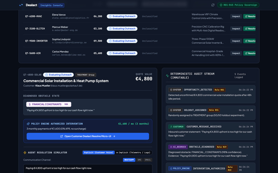
Task: Click Elena Vance's email address
Action: pos(71,18)
